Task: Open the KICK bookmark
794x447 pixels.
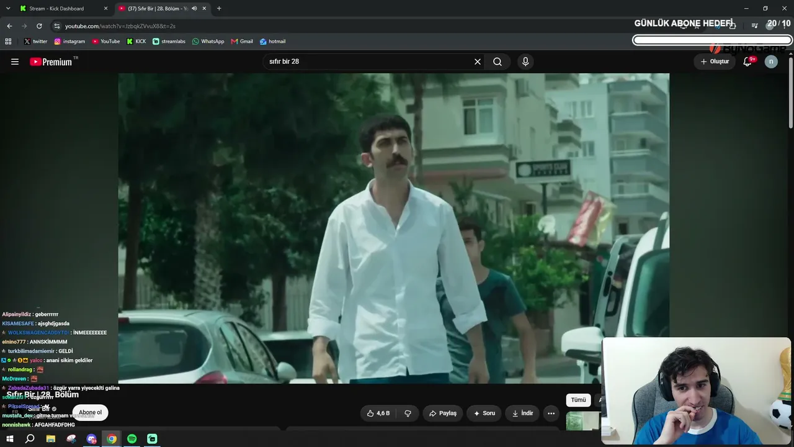Action: click(136, 42)
